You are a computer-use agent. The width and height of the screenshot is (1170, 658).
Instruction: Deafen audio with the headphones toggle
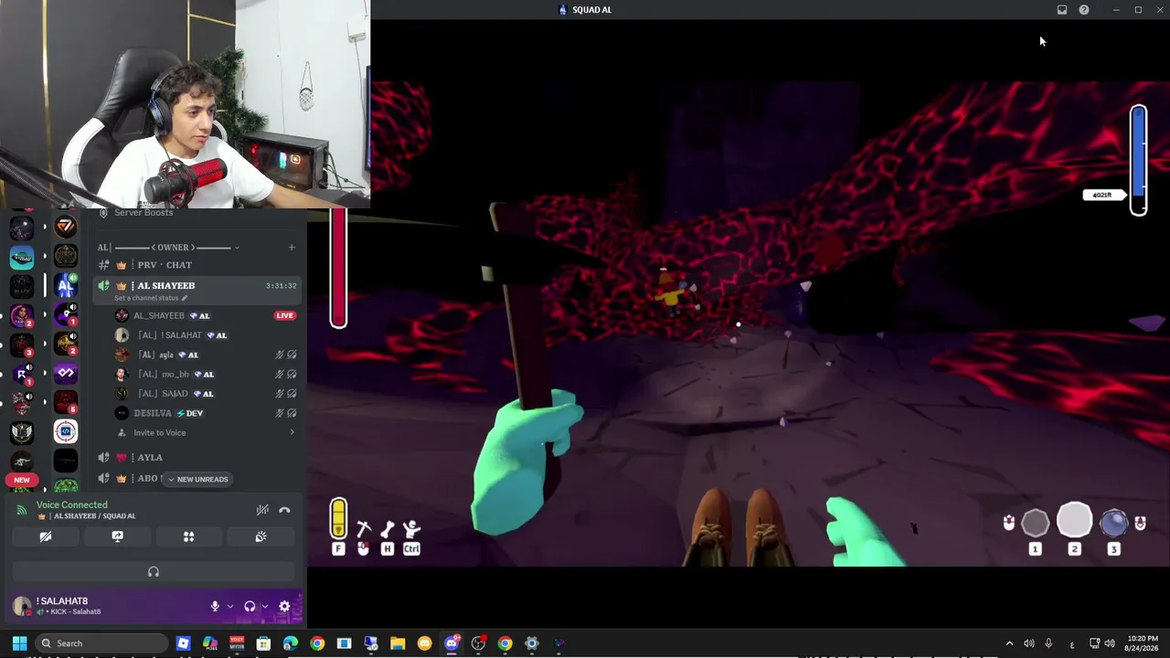(250, 606)
